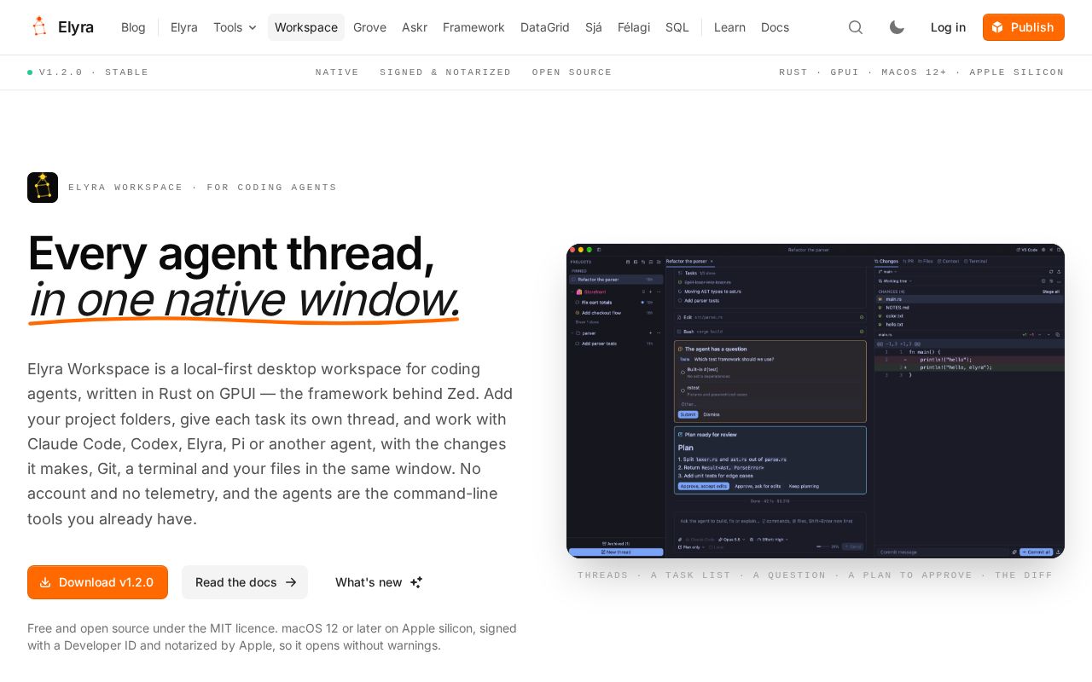Expand the Tools dropdown menu
Image resolution: width=1092 pixels, height=682 pixels.
[x=235, y=27]
